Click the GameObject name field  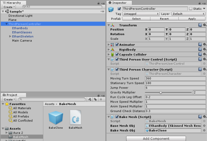click(155, 9)
